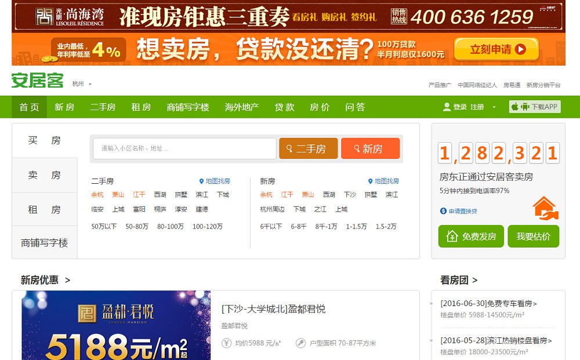Open the 租房 navigation tab

(141, 107)
